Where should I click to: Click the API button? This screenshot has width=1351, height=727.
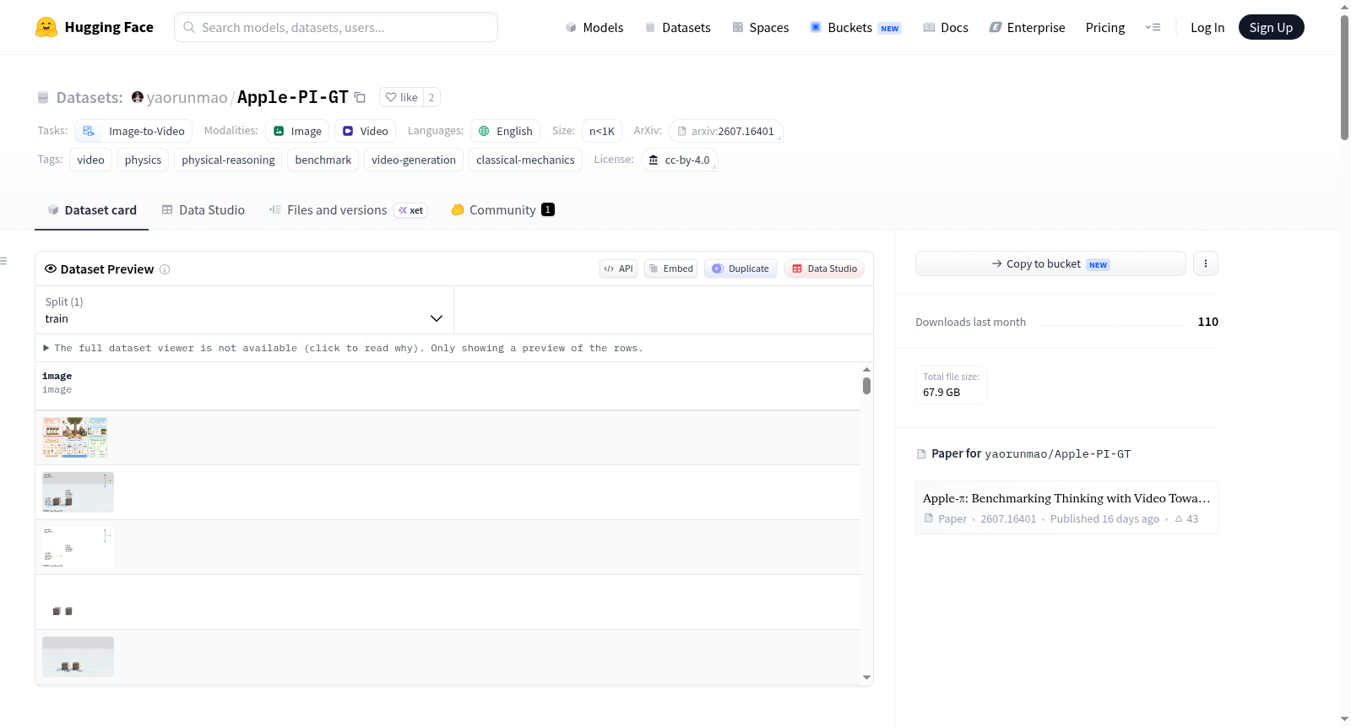(619, 269)
